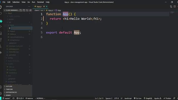The height and width of the screenshot is (100, 178).
Task: Open the Search view in activity bar
Action: click(1, 13)
